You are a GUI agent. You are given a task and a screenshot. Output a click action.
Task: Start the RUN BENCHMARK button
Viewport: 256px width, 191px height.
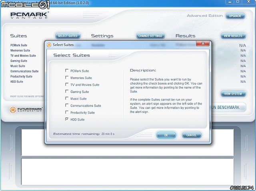point(229,107)
